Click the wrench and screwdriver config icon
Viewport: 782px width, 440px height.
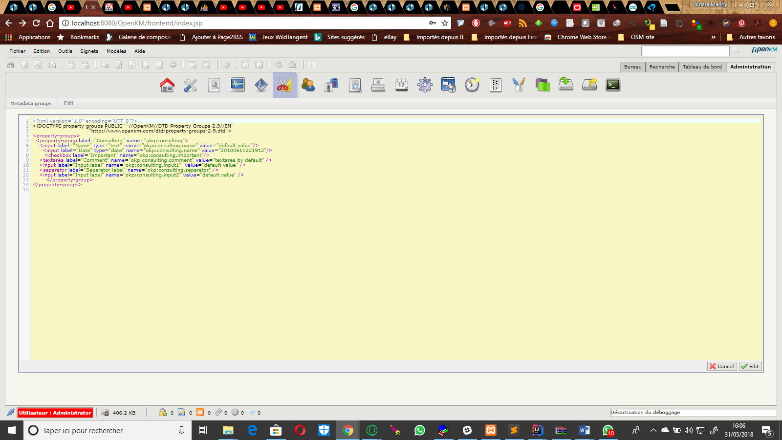tap(190, 85)
